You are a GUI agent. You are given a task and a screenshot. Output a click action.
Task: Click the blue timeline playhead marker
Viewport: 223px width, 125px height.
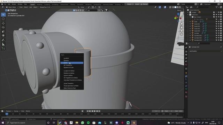pyautogui.click(x=7, y=114)
